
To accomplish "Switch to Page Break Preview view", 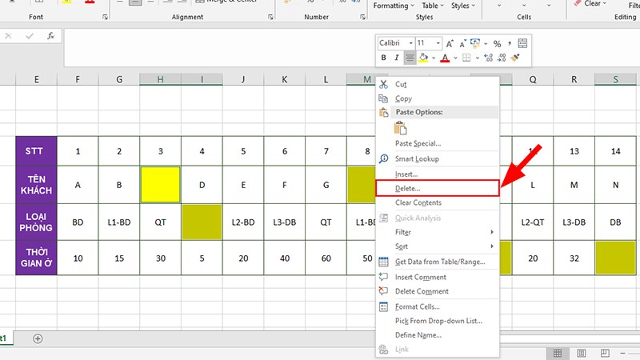I will coord(604,353).
